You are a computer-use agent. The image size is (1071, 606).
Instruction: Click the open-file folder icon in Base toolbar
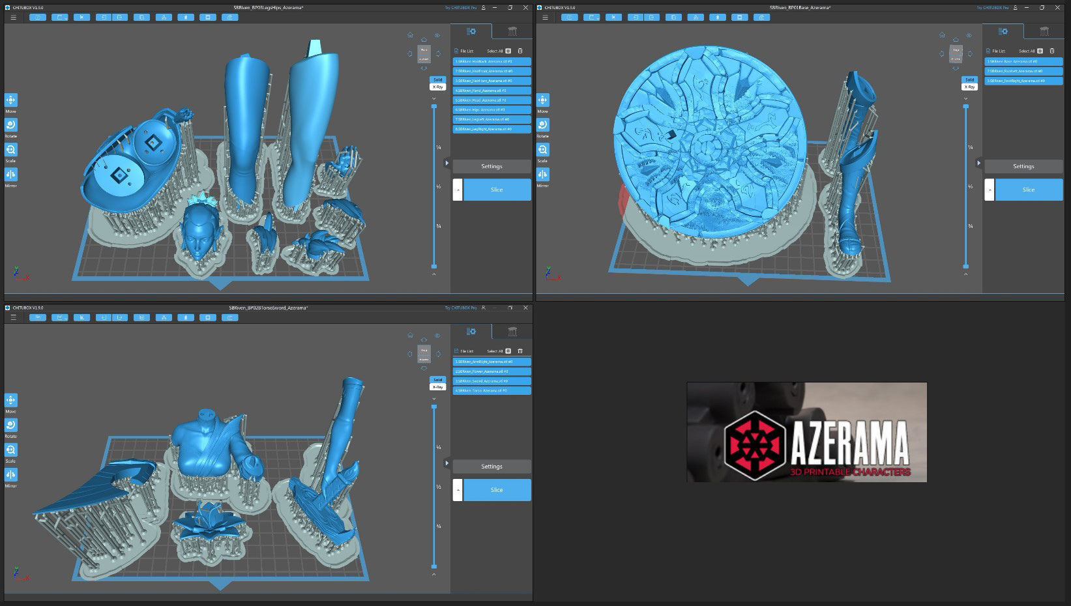[570, 18]
